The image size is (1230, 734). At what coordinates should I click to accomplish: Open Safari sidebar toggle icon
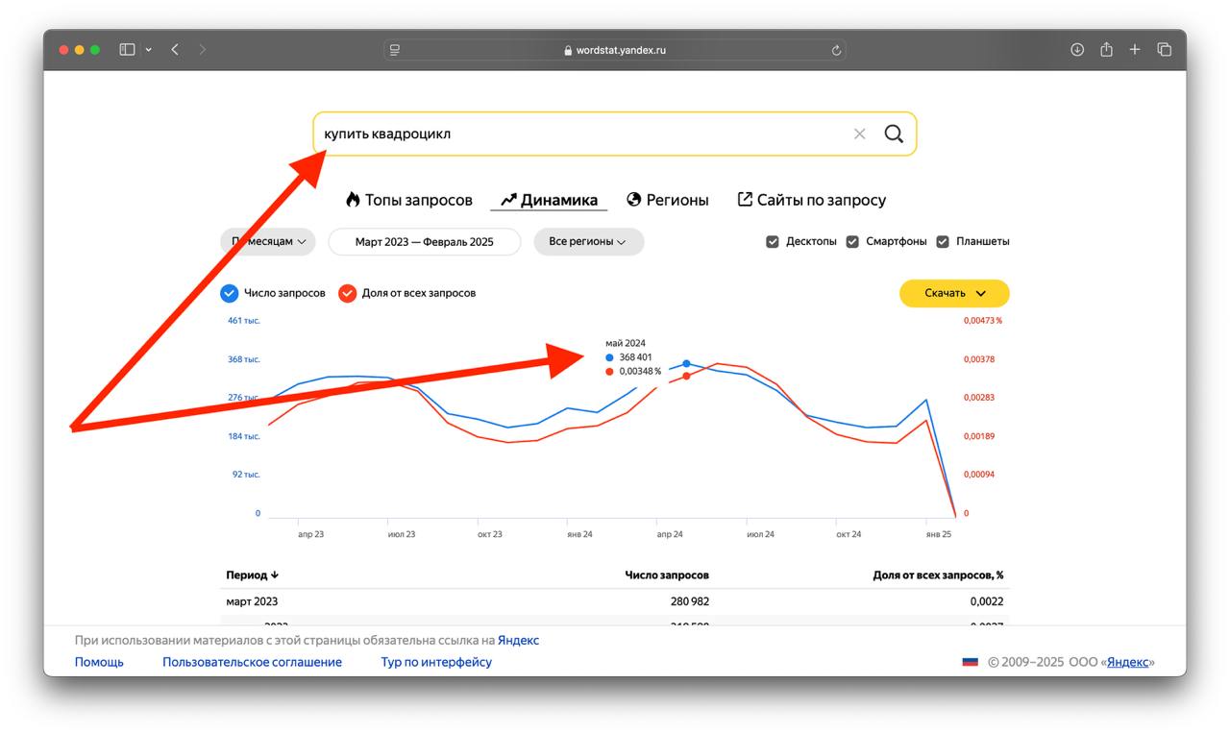tap(127, 50)
